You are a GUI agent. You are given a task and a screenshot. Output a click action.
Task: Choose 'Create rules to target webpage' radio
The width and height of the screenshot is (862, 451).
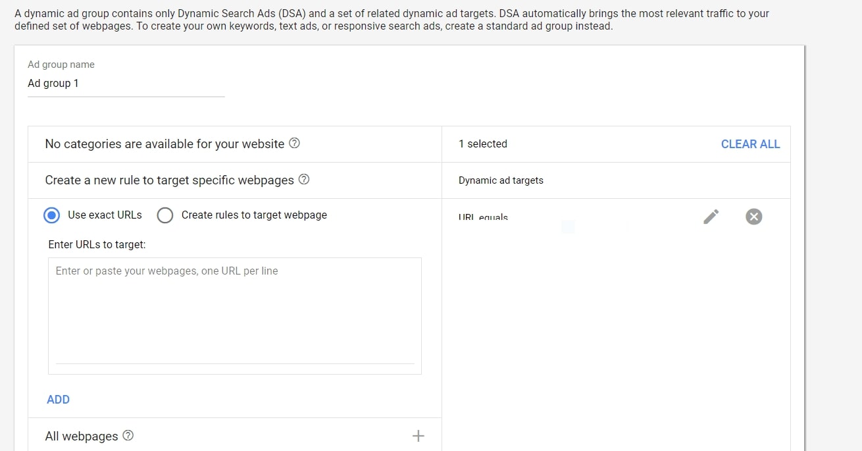pyautogui.click(x=165, y=215)
